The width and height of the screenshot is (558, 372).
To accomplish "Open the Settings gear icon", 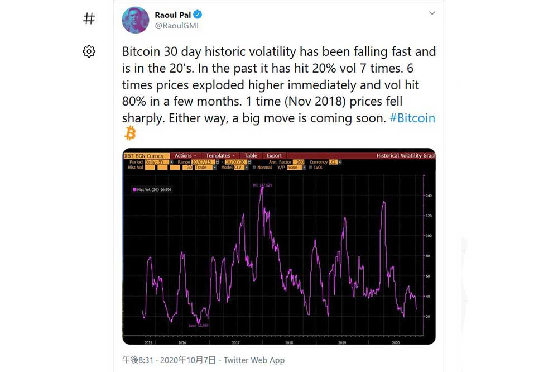I will (x=89, y=51).
